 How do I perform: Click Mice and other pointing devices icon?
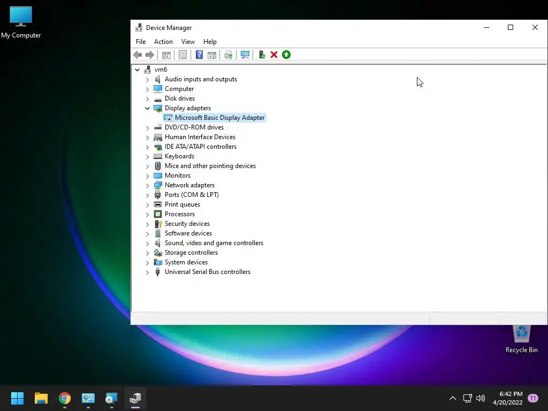158,166
